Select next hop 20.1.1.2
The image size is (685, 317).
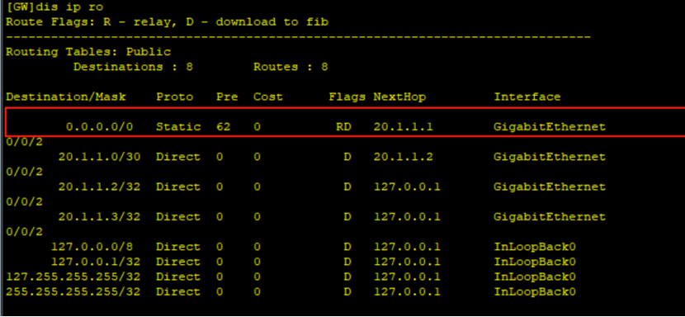click(403, 157)
